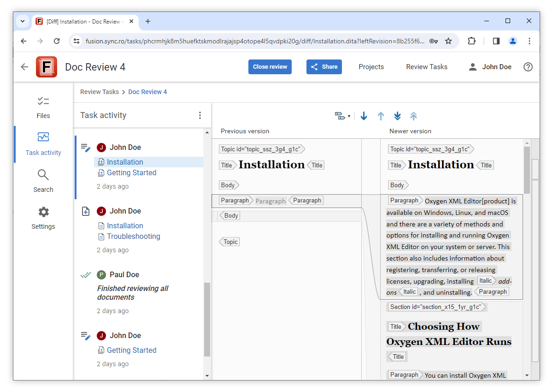Open Installation in second John Doe activity

point(125,226)
